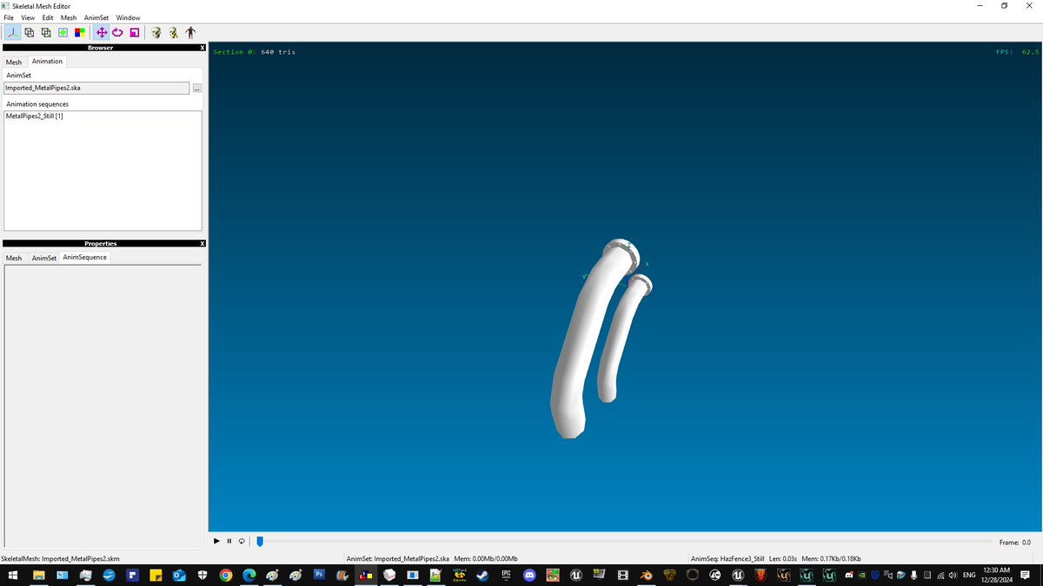Open Discord from the taskbar
Viewport: 1043px width, 586px height.
pyautogui.click(x=529, y=575)
